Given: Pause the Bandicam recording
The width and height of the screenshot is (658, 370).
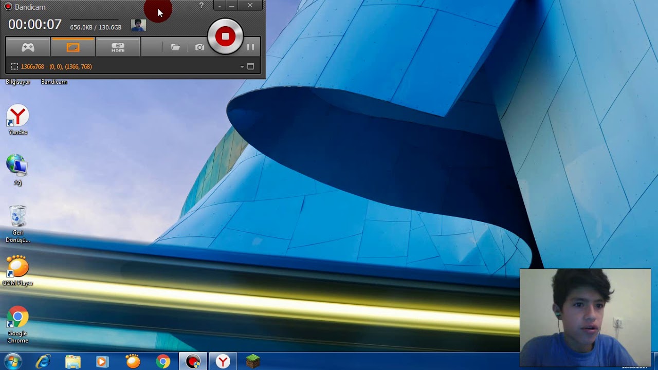Looking at the screenshot, I should (x=250, y=47).
